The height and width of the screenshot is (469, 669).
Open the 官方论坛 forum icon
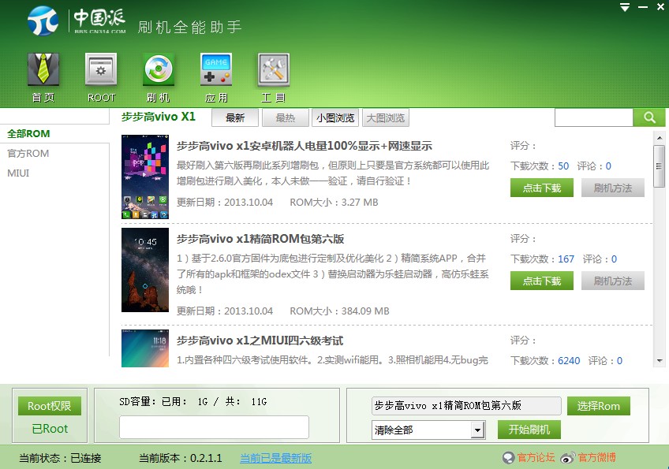coord(508,458)
